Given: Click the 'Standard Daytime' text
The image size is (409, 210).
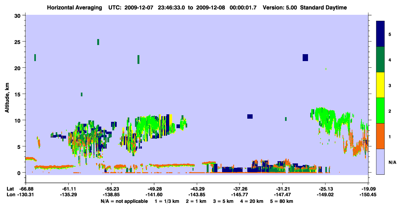Looking at the screenshot, I should (x=323, y=8).
